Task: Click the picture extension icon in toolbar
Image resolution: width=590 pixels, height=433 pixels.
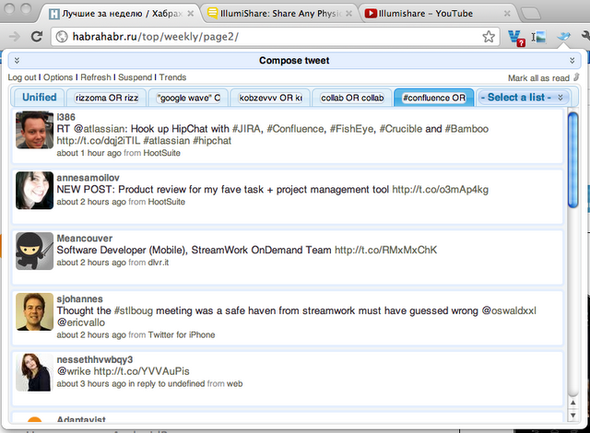Action: pos(538,37)
